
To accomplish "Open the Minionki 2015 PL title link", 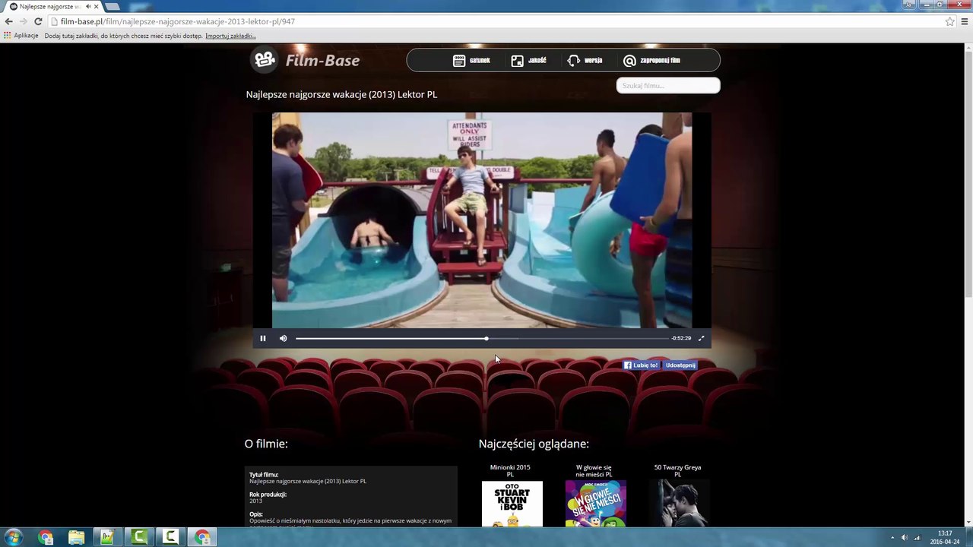I will click(510, 470).
